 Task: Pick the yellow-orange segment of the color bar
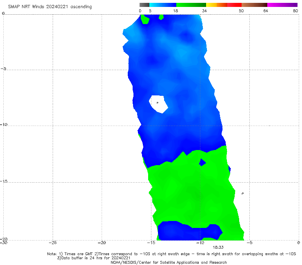pos(217,5)
